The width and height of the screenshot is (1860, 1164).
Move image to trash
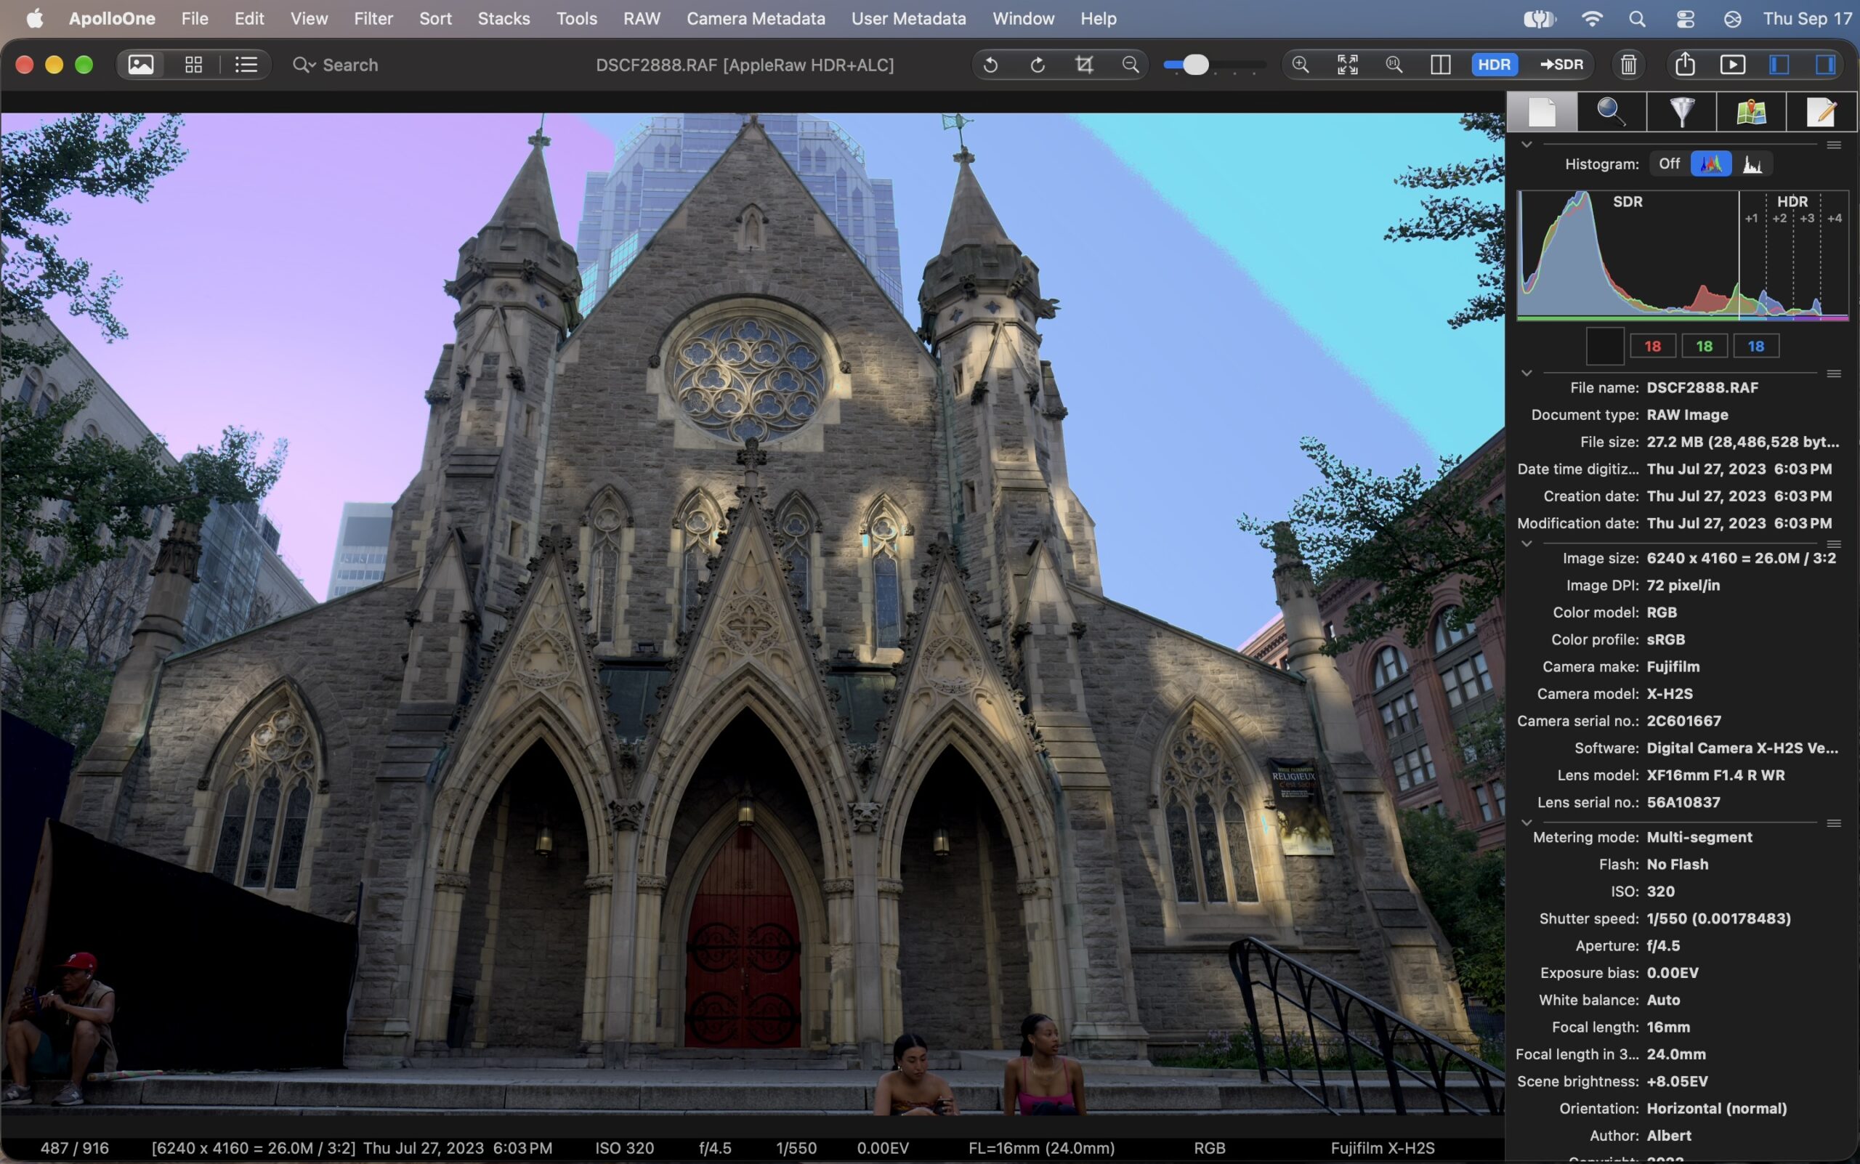click(1628, 65)
